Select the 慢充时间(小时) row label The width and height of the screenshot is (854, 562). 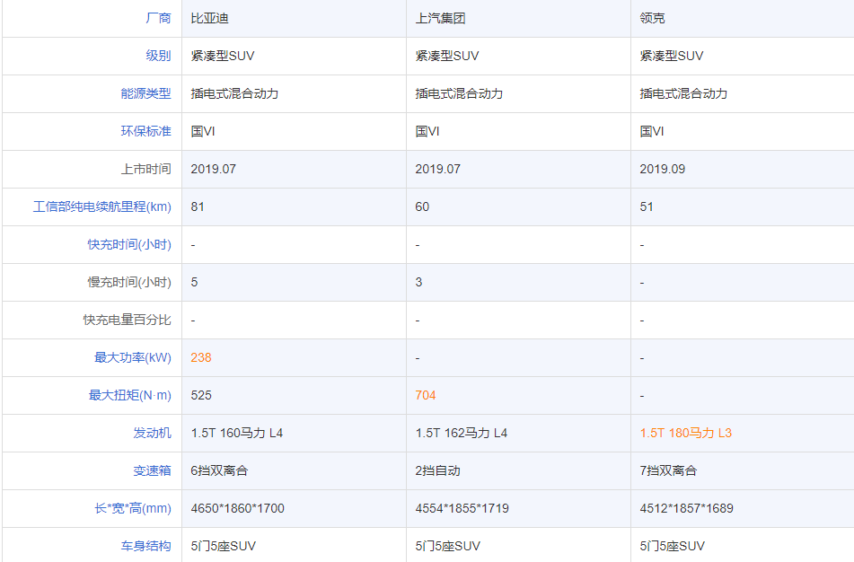tap(129, 282)
